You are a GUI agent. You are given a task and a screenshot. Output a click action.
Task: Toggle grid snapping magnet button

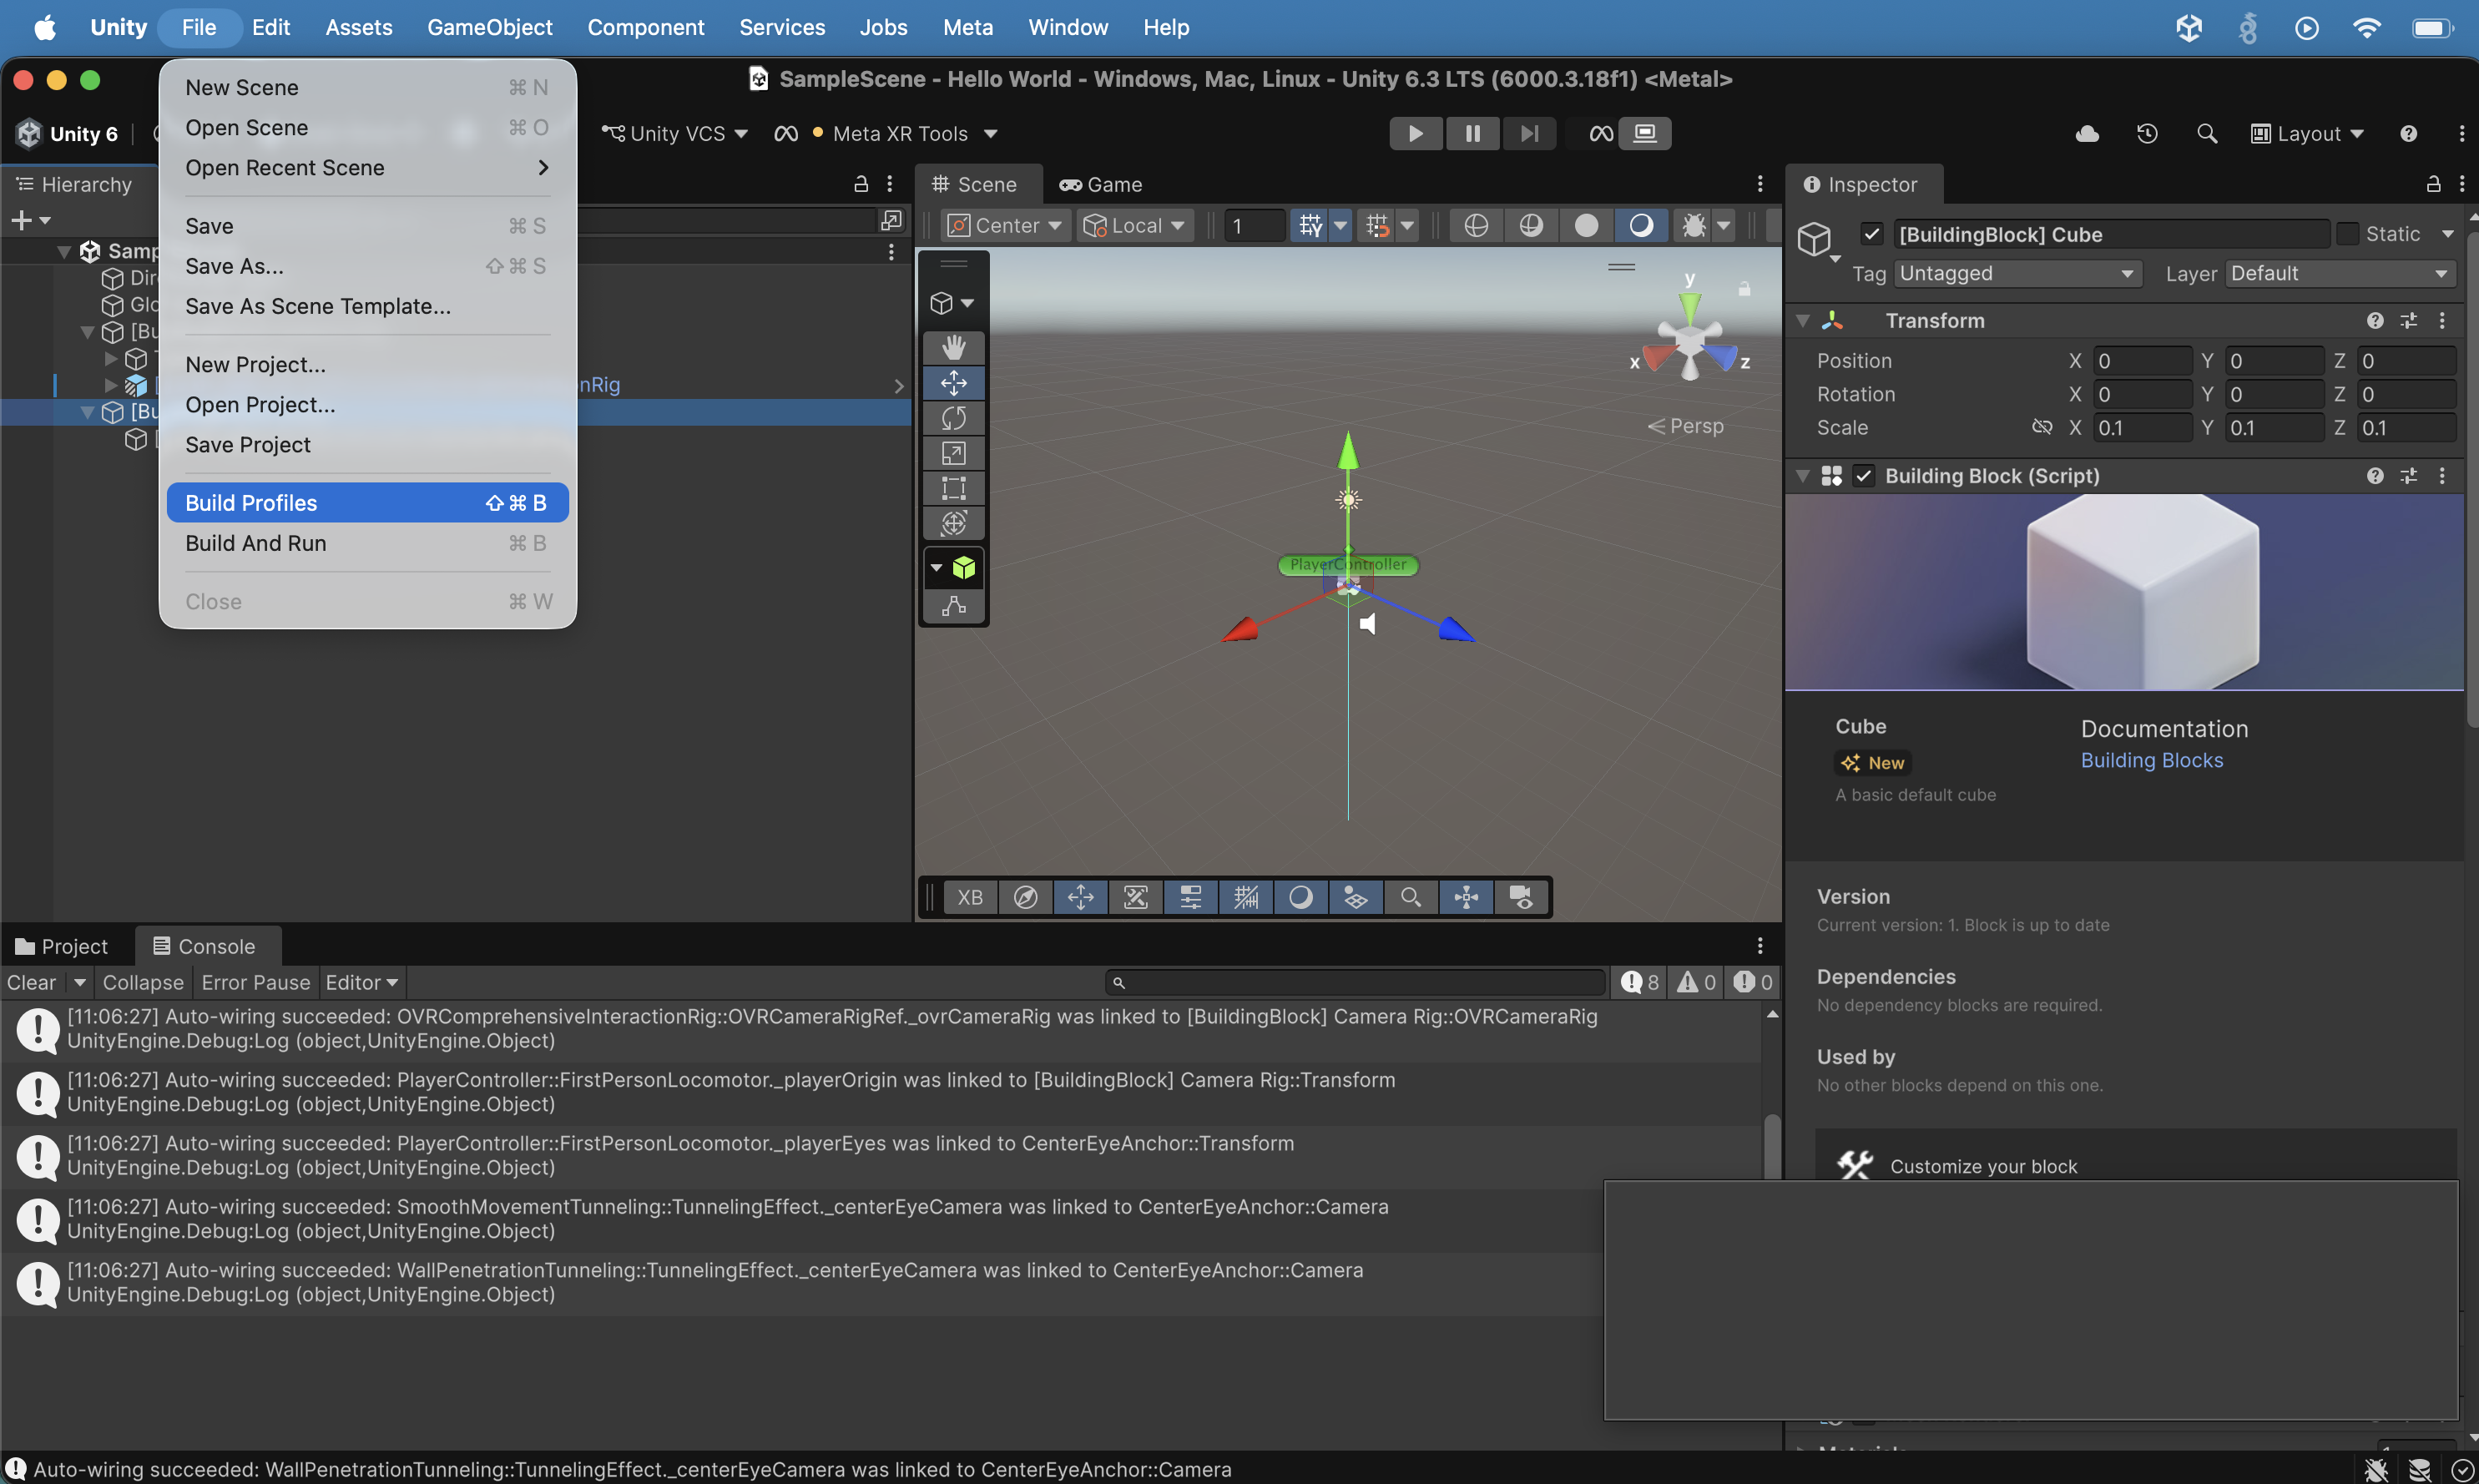(1377, 226)
